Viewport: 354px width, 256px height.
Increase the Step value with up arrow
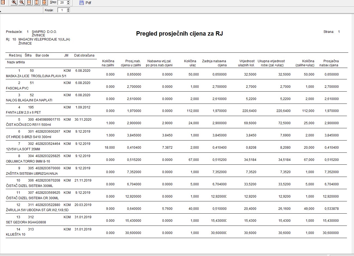[x=68, y=1]
